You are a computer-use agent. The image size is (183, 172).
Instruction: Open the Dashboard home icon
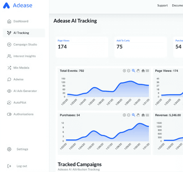pyautogui.click(x=9, y=21)
